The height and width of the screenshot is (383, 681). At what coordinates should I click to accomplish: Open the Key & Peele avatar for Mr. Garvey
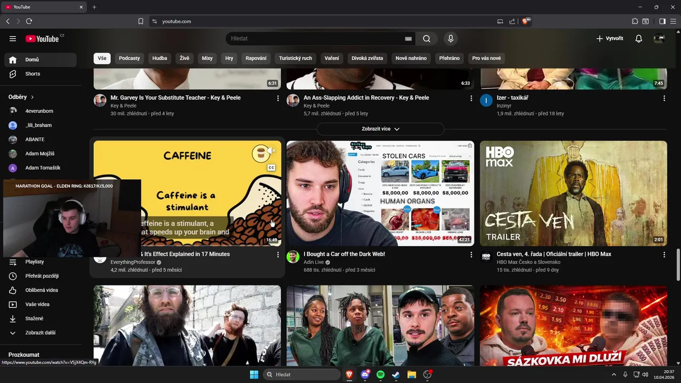click(x=100, y=101)
